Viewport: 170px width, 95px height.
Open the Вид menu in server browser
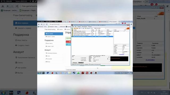[76, 27]
